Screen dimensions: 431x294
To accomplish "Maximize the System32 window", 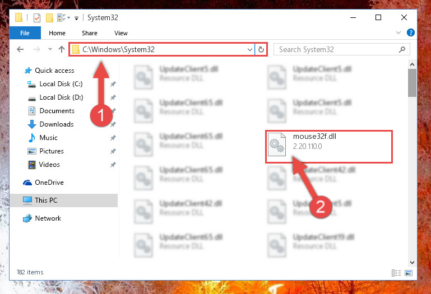I will (x=378, y=17).
